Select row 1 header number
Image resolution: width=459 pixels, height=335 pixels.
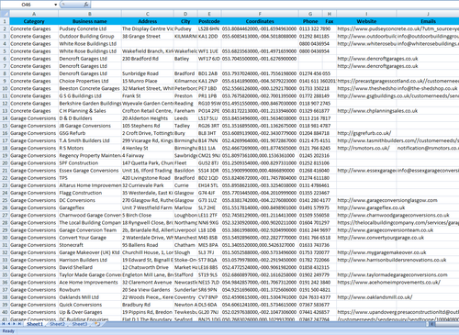coord(5,21)
